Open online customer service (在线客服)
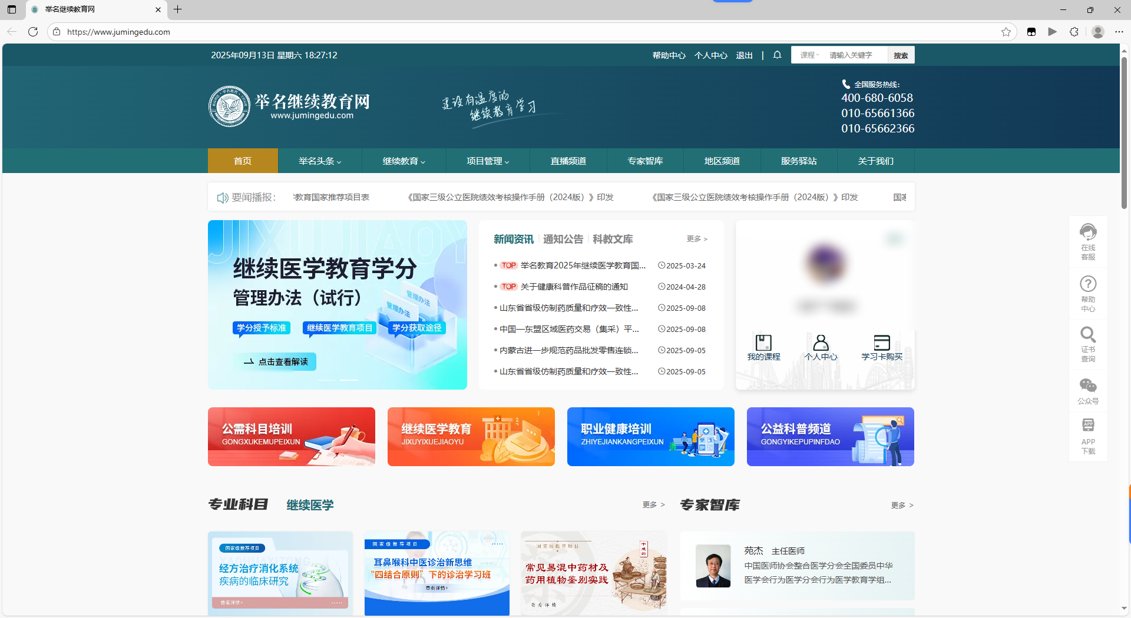The height and width of the screenshot is (618, 1131). [1088, 242]
